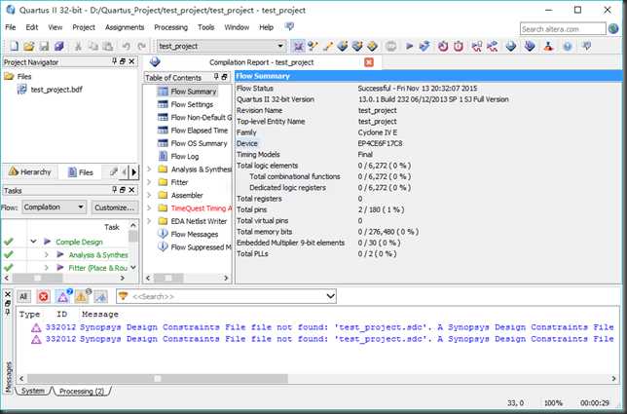Expand the TimeQuest Timing Analyzer folder
Viewport: 627px width, 414px height.
point(149,208)
